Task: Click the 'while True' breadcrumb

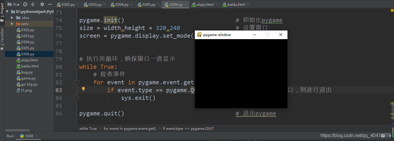Action: coord(88,129)
